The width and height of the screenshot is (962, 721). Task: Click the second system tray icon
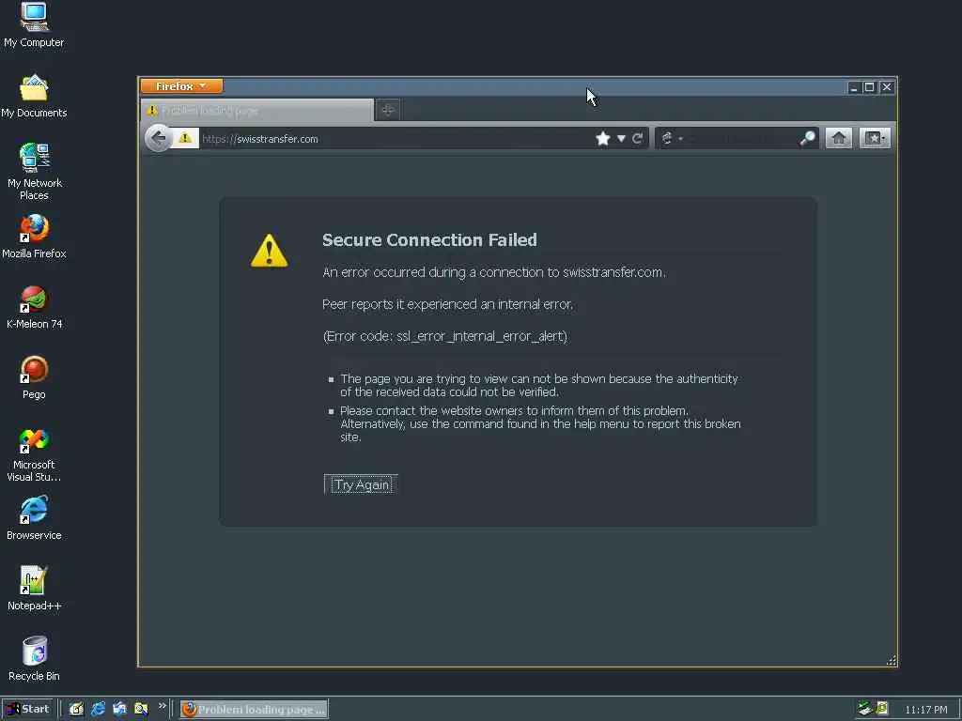pyautogui.click(x=882, y=709)
